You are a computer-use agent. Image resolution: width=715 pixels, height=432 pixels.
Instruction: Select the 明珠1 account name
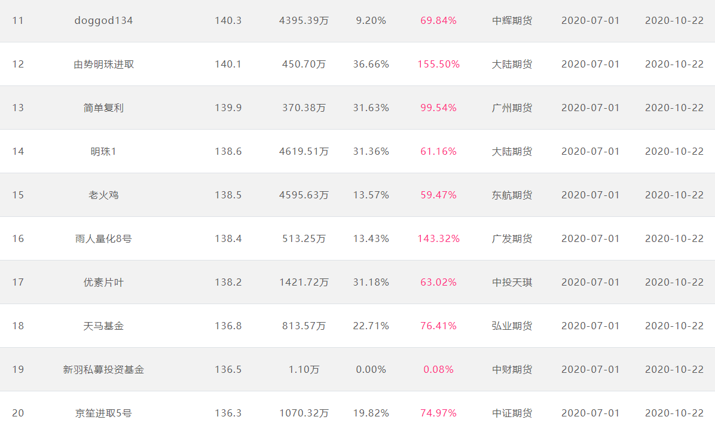point(103,151)
